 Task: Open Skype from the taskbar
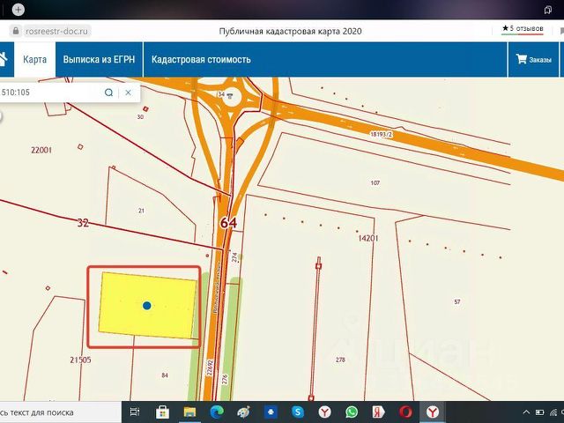[298, 412]
